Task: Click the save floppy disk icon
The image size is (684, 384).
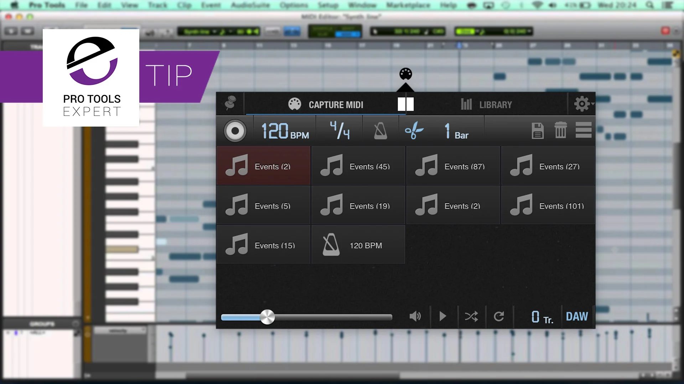Action: 537,131
